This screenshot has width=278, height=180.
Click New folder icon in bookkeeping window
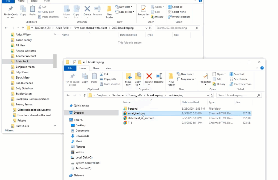[171, 79]
